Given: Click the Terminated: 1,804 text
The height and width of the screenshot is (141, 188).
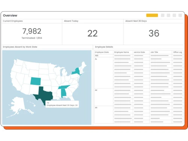Looking at the screenshot, I should click(x=32, y=38).
